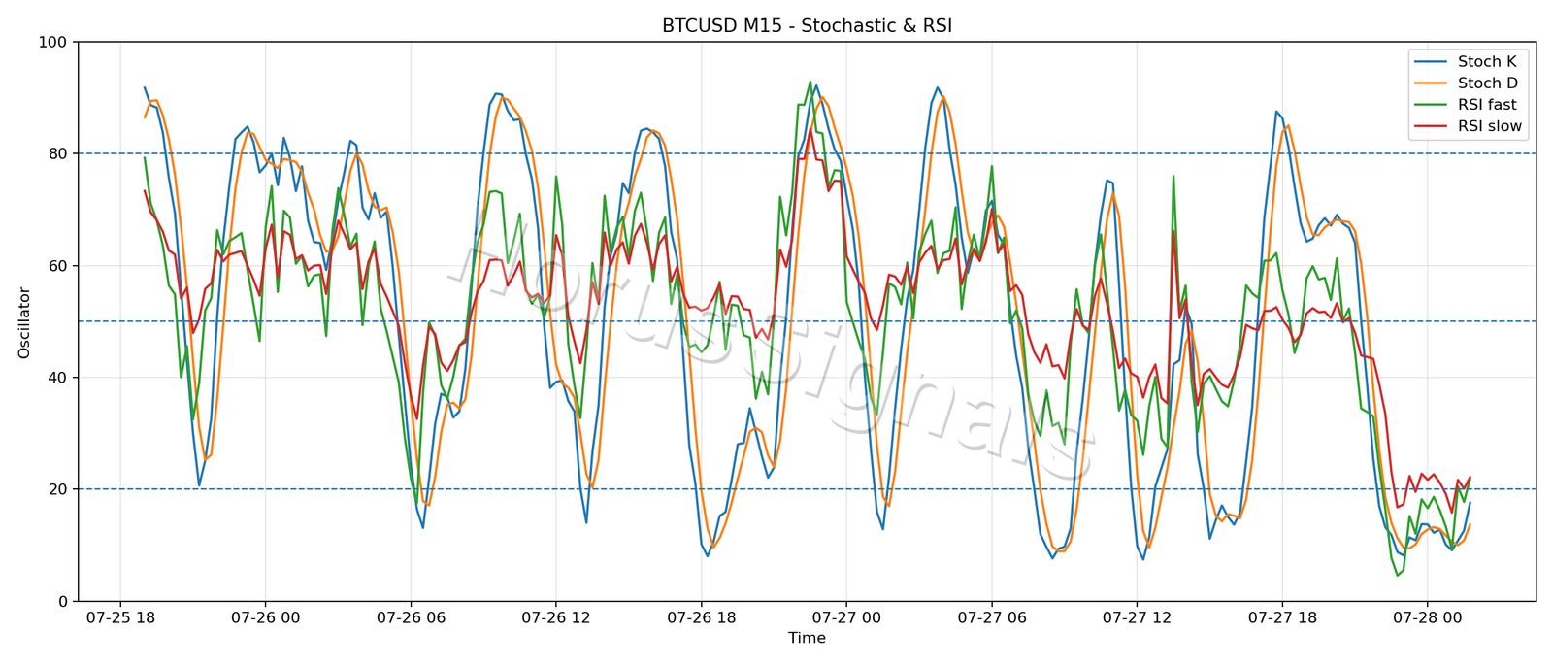Click the x-axis tick label 07-26 06
1553x666 pixels.
pos(411,617)
